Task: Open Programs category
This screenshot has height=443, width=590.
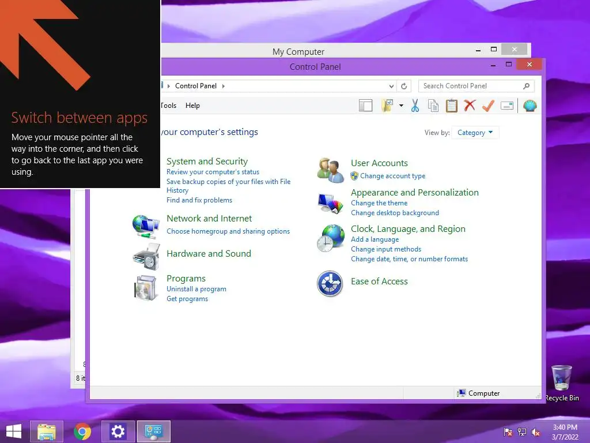Action: click(186, 279)
